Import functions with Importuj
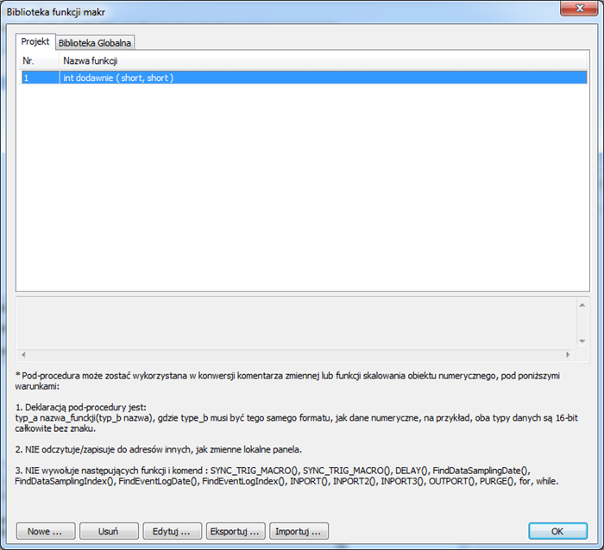Screen dimensions: 604x550 tap(299, 531)
